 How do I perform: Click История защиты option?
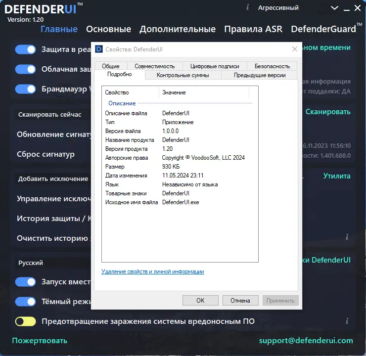(54, 219)
